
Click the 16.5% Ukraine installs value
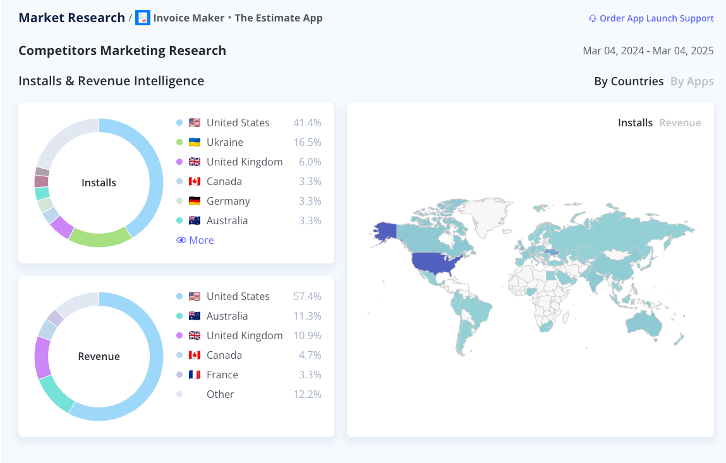pos(307,142)
